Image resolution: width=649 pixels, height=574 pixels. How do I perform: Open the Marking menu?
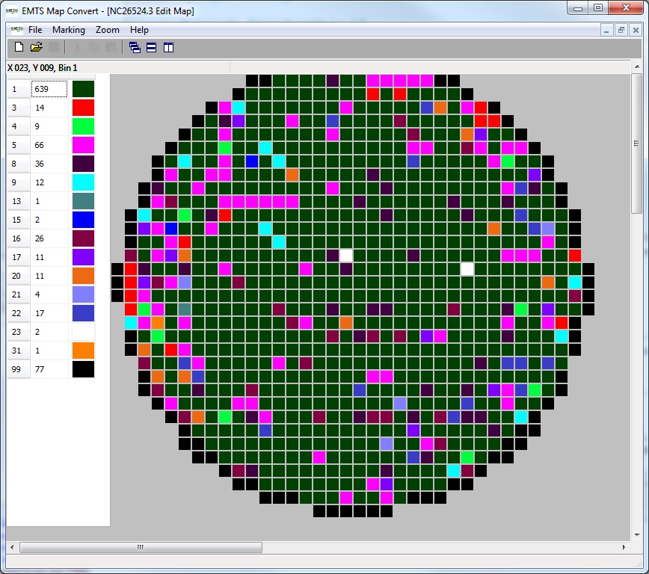point(69,30)
